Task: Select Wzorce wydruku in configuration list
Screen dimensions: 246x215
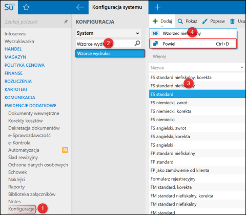Action: click(110, 53)
